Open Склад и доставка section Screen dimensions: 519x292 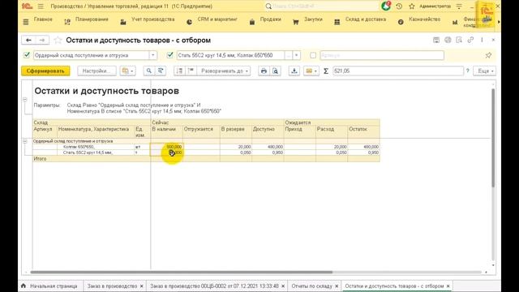(x=366, y=19)
